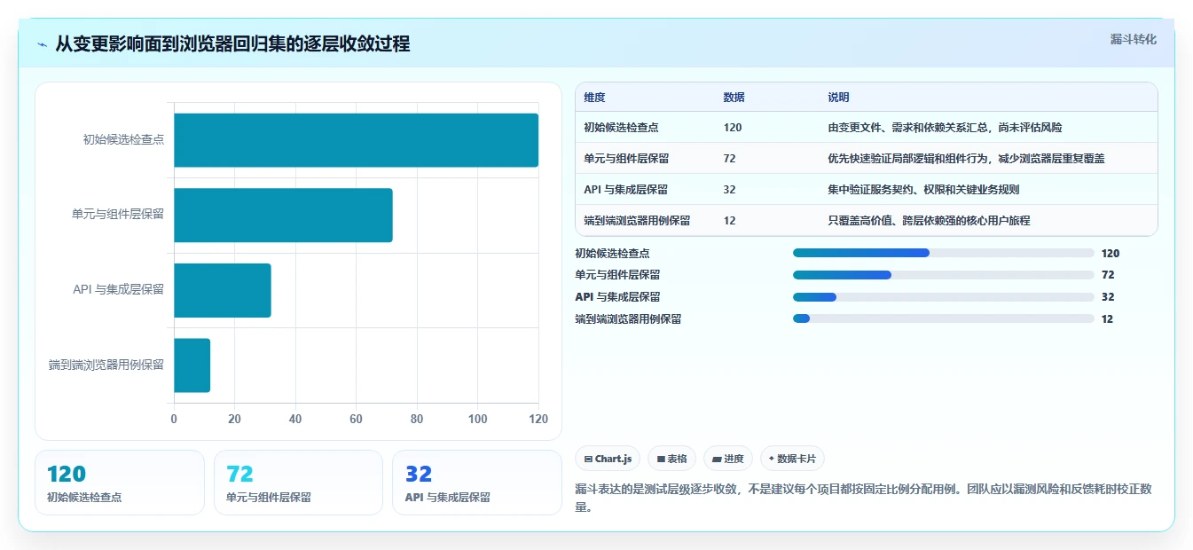Click the x-axis tick label 100

tap(478, 420)
